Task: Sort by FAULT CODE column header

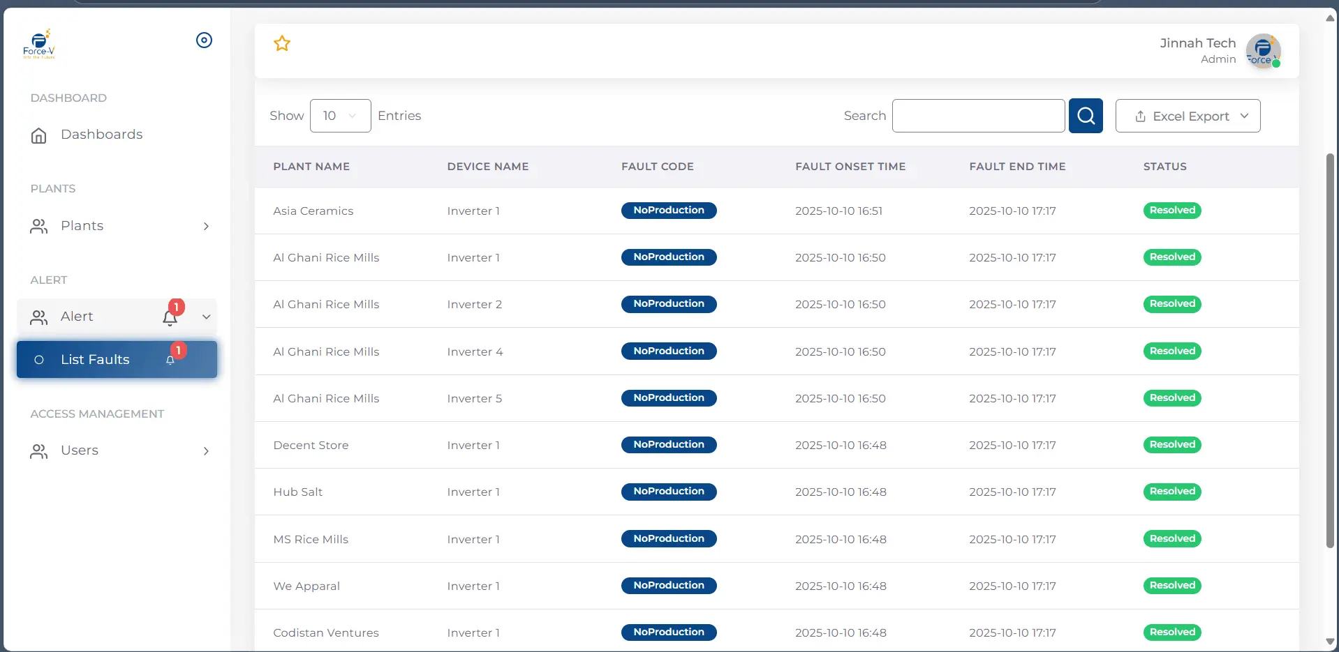Action: pos(658,167)
